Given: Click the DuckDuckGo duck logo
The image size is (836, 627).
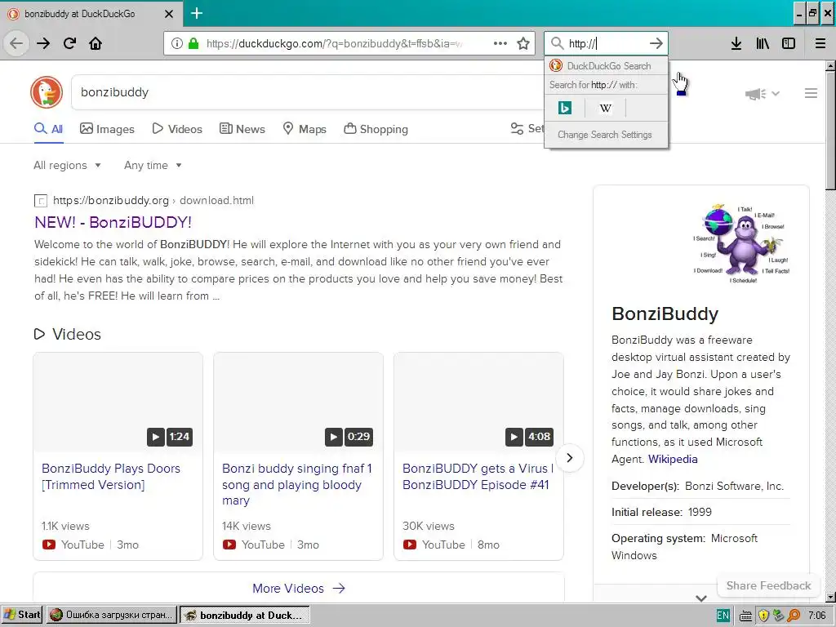Looking at the screenshot, I should pos(47,92).
